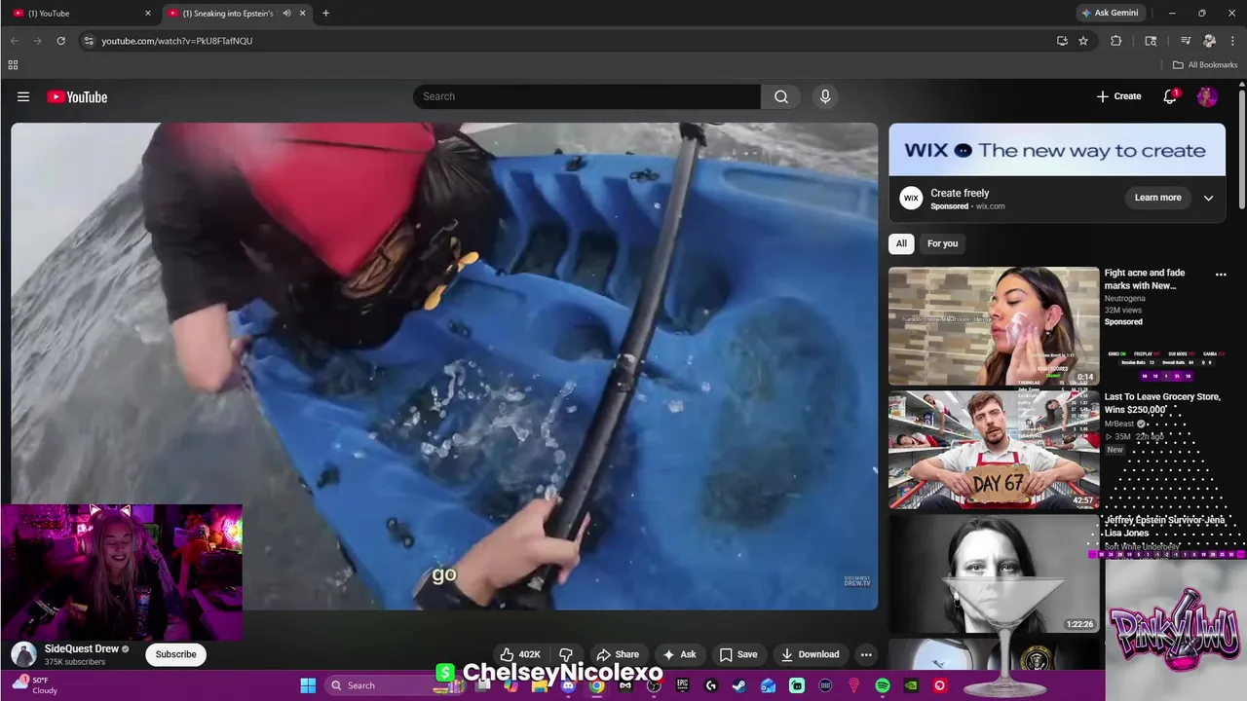
Task: Open the Chrome extensions puzzle icon
Action: [1116, 41]
